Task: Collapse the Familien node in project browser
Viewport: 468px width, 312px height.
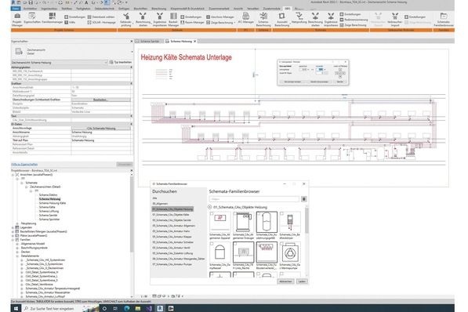Action: coord(13,240)
